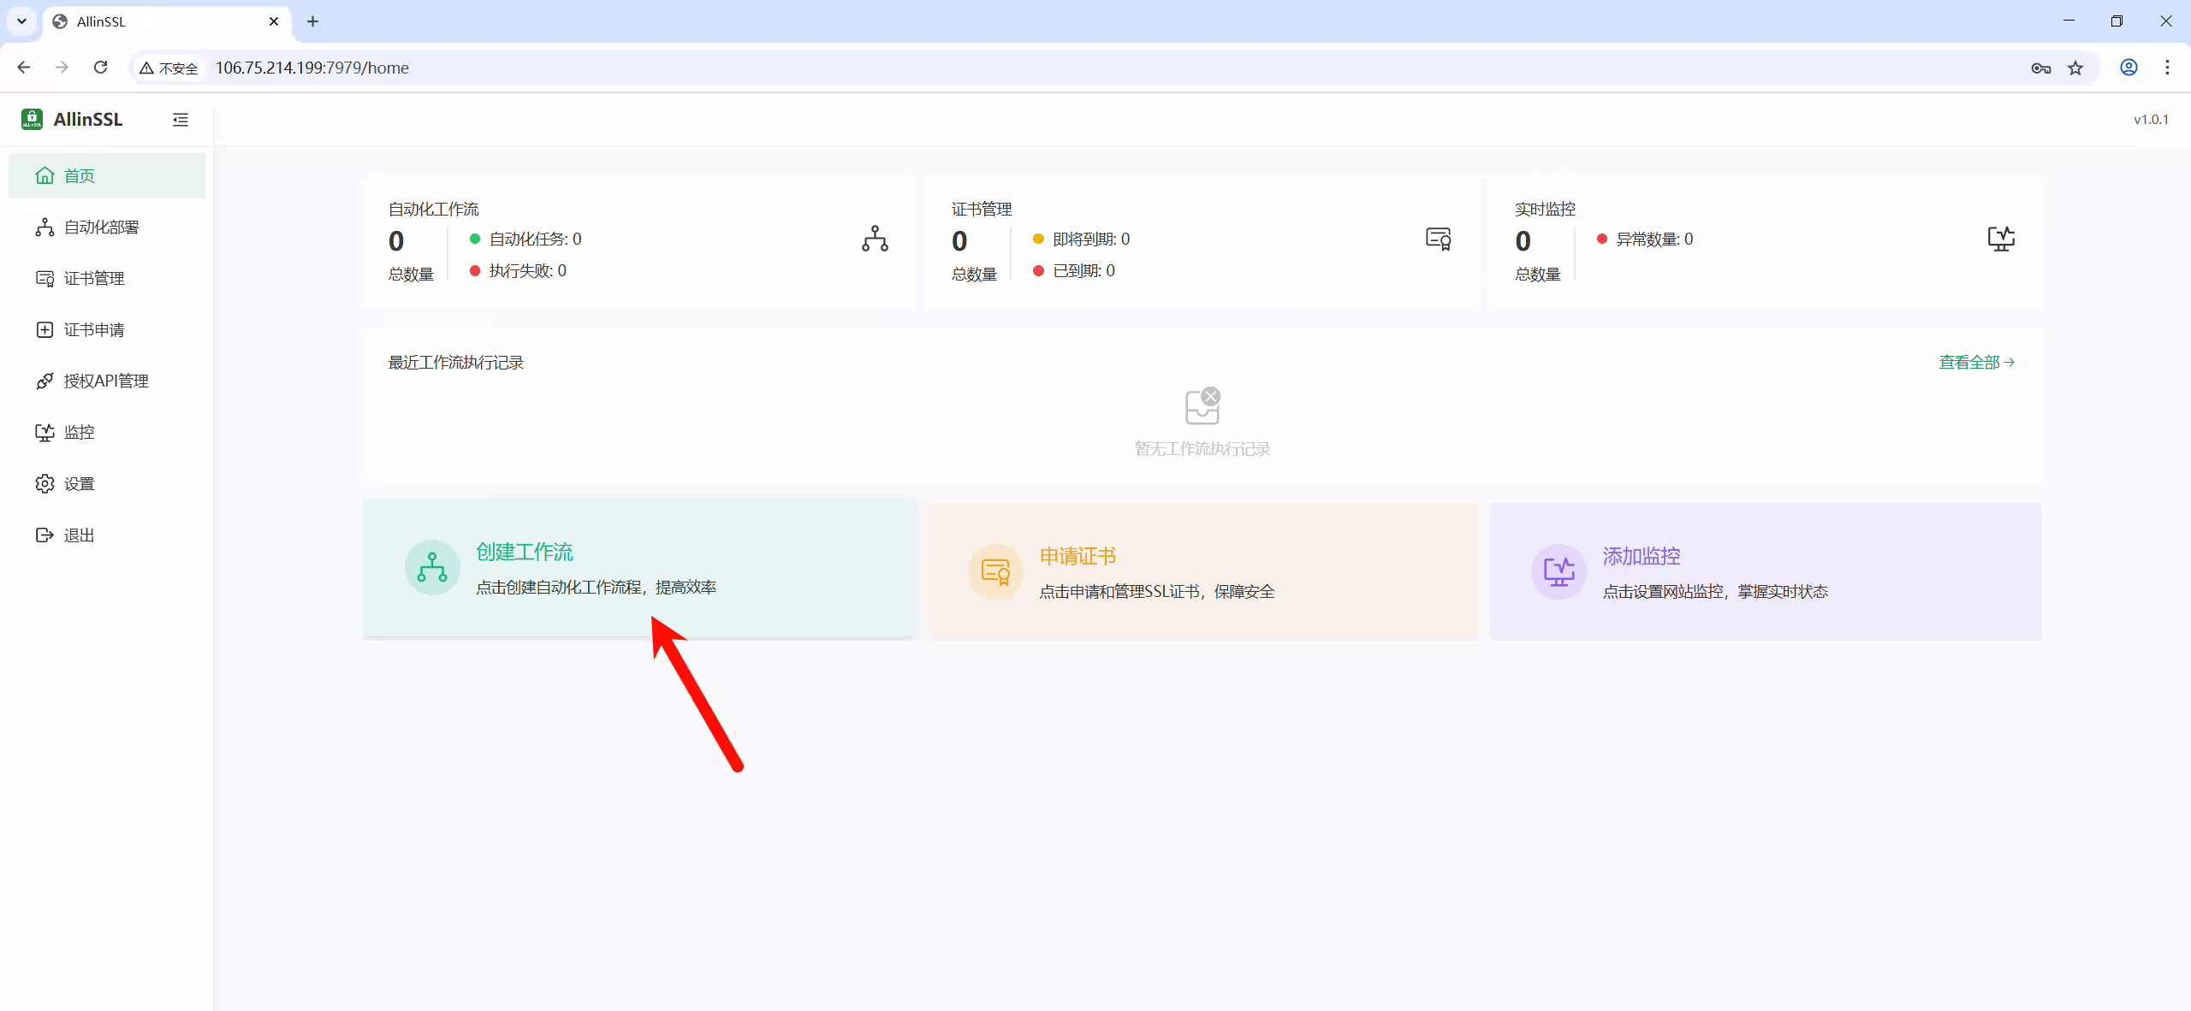Open the saved password key icon
Image resolution: width=2191 pixels, height=1011 pixels.
(x=2041, y=68)
